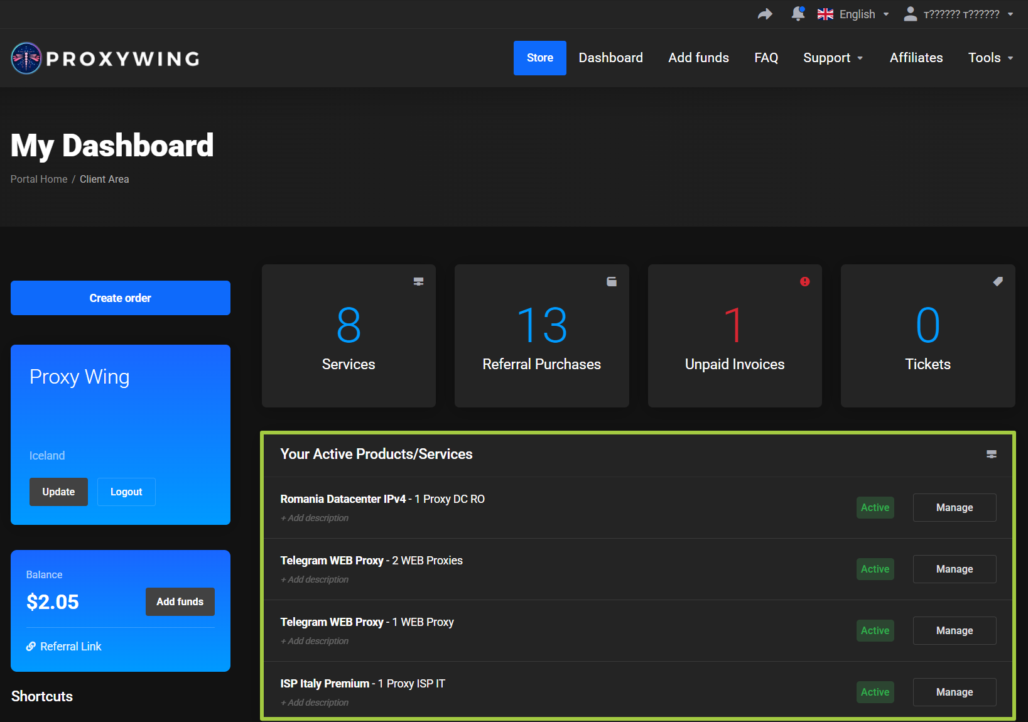Open the FAQ page
The image size is (1028, 722).
(x=766, y=58)
